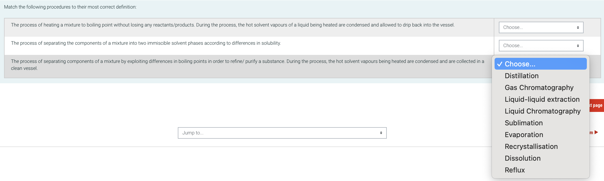Choose Sublimation in the open dropdown

pyautogui.click(x=524, y=123)
